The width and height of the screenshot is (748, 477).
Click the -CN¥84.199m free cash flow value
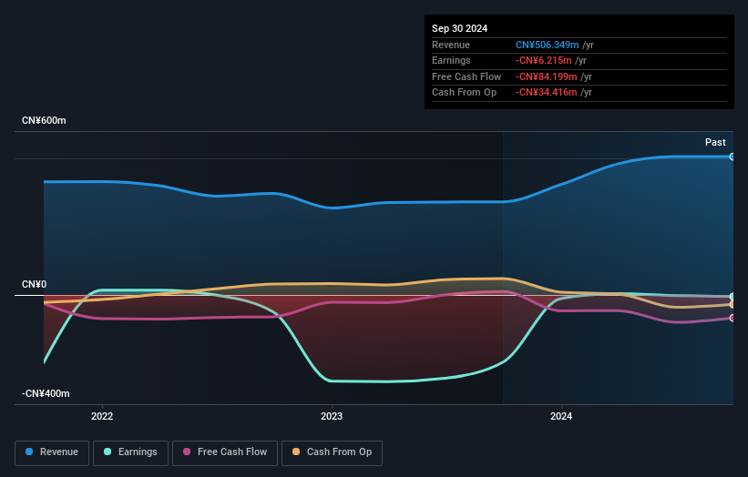click(x=547, y=76)
